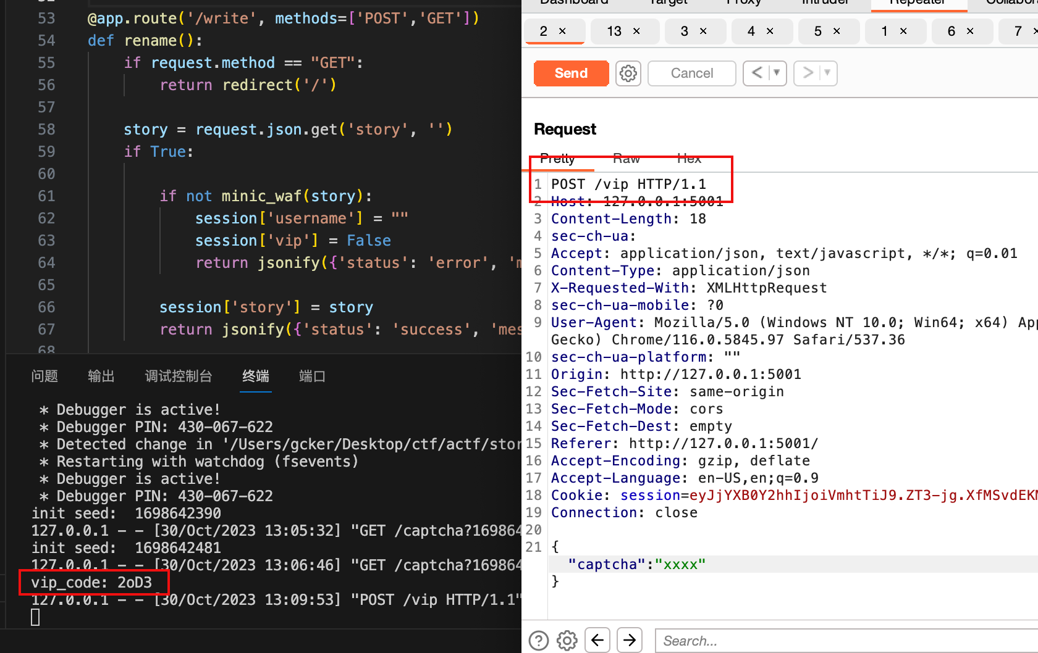Select the Raw request view tab
Screen dimensions: 1038x653
627,159
